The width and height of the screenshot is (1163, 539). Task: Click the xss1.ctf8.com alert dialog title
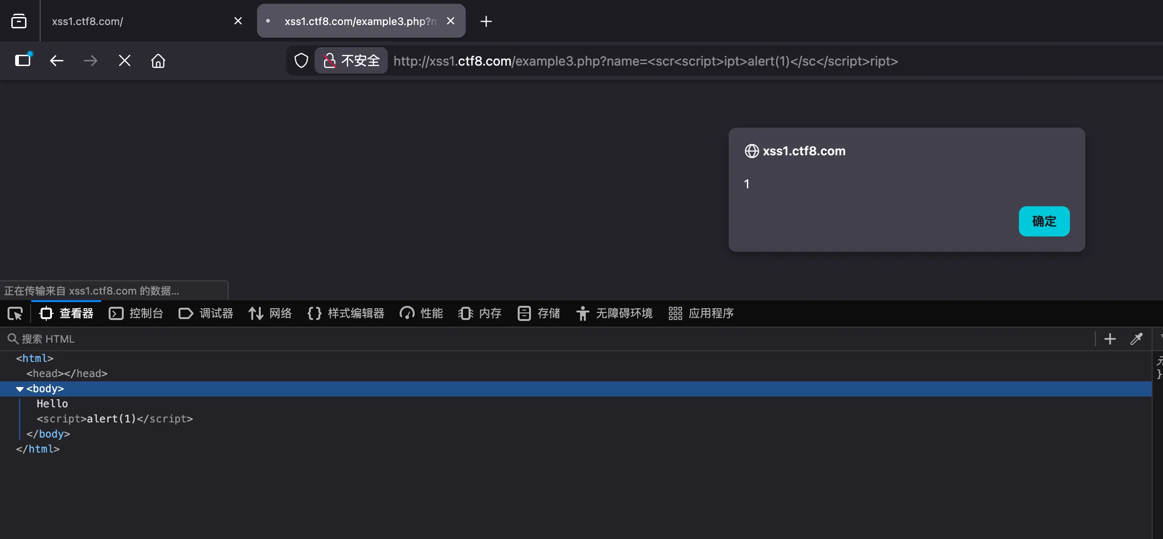(804, 151)
